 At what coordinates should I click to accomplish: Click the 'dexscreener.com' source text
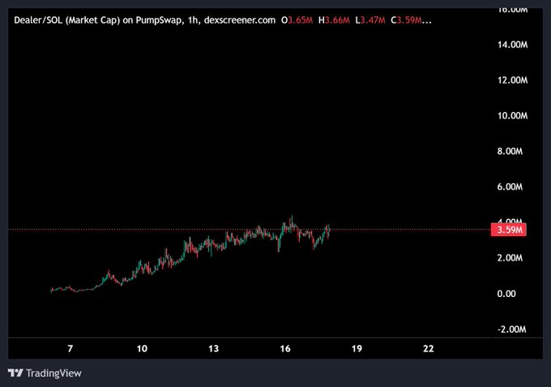(x=240, y=20)
